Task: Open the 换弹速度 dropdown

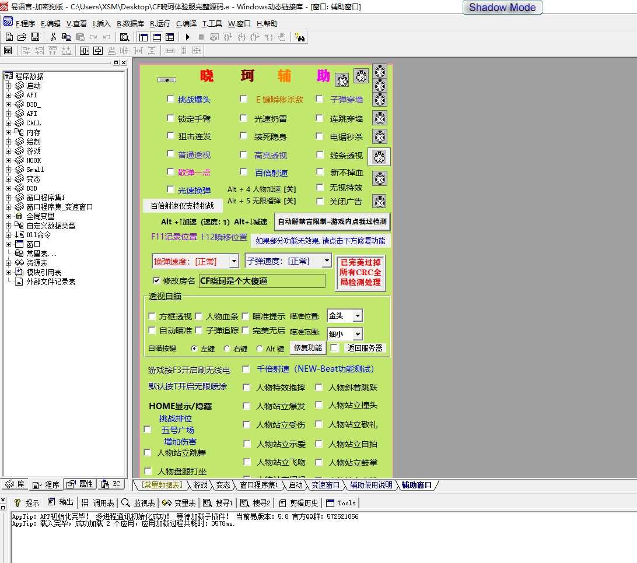Action: coord(234,261)
